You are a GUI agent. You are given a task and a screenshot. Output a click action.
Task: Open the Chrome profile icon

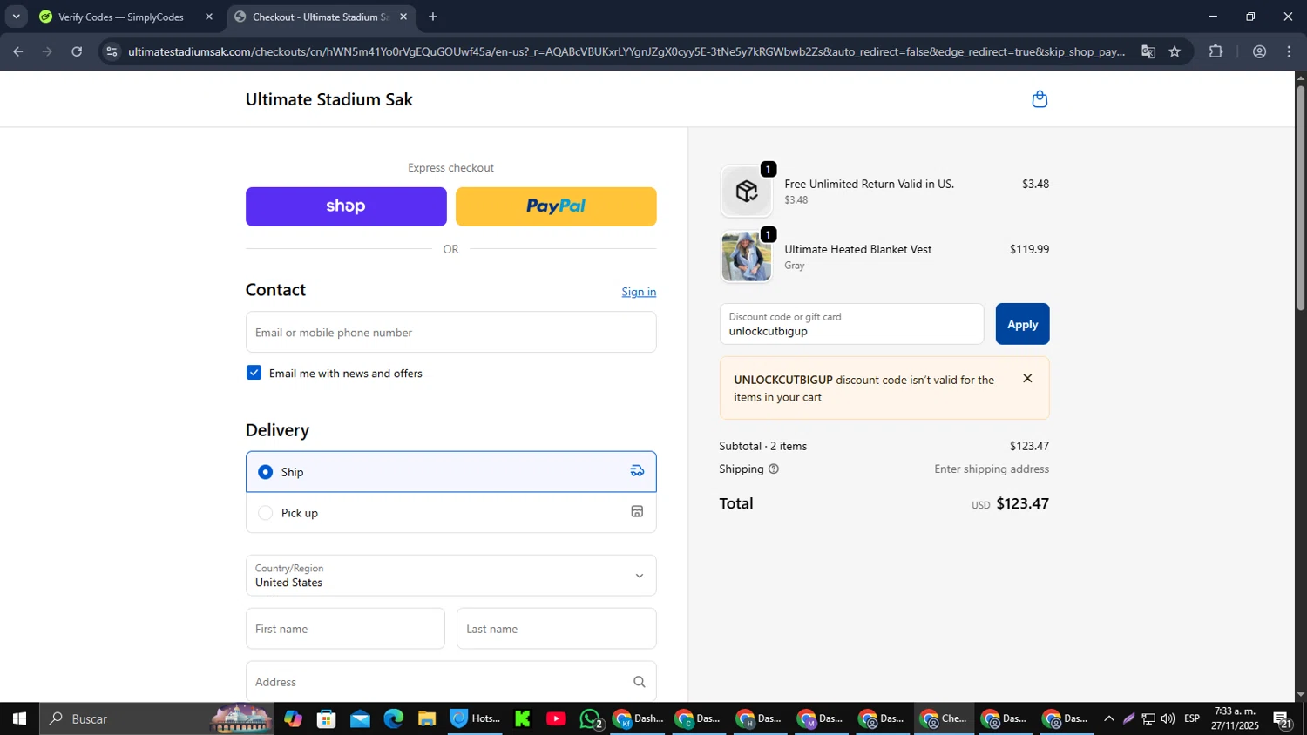[1259, 51]
